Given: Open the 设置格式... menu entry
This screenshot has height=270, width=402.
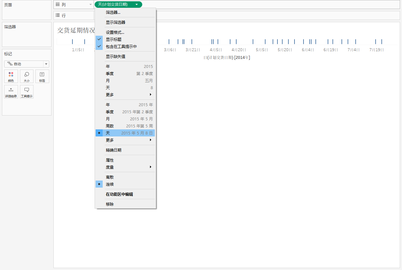Looking at the screenshot, I should click(x=126, y=33).
